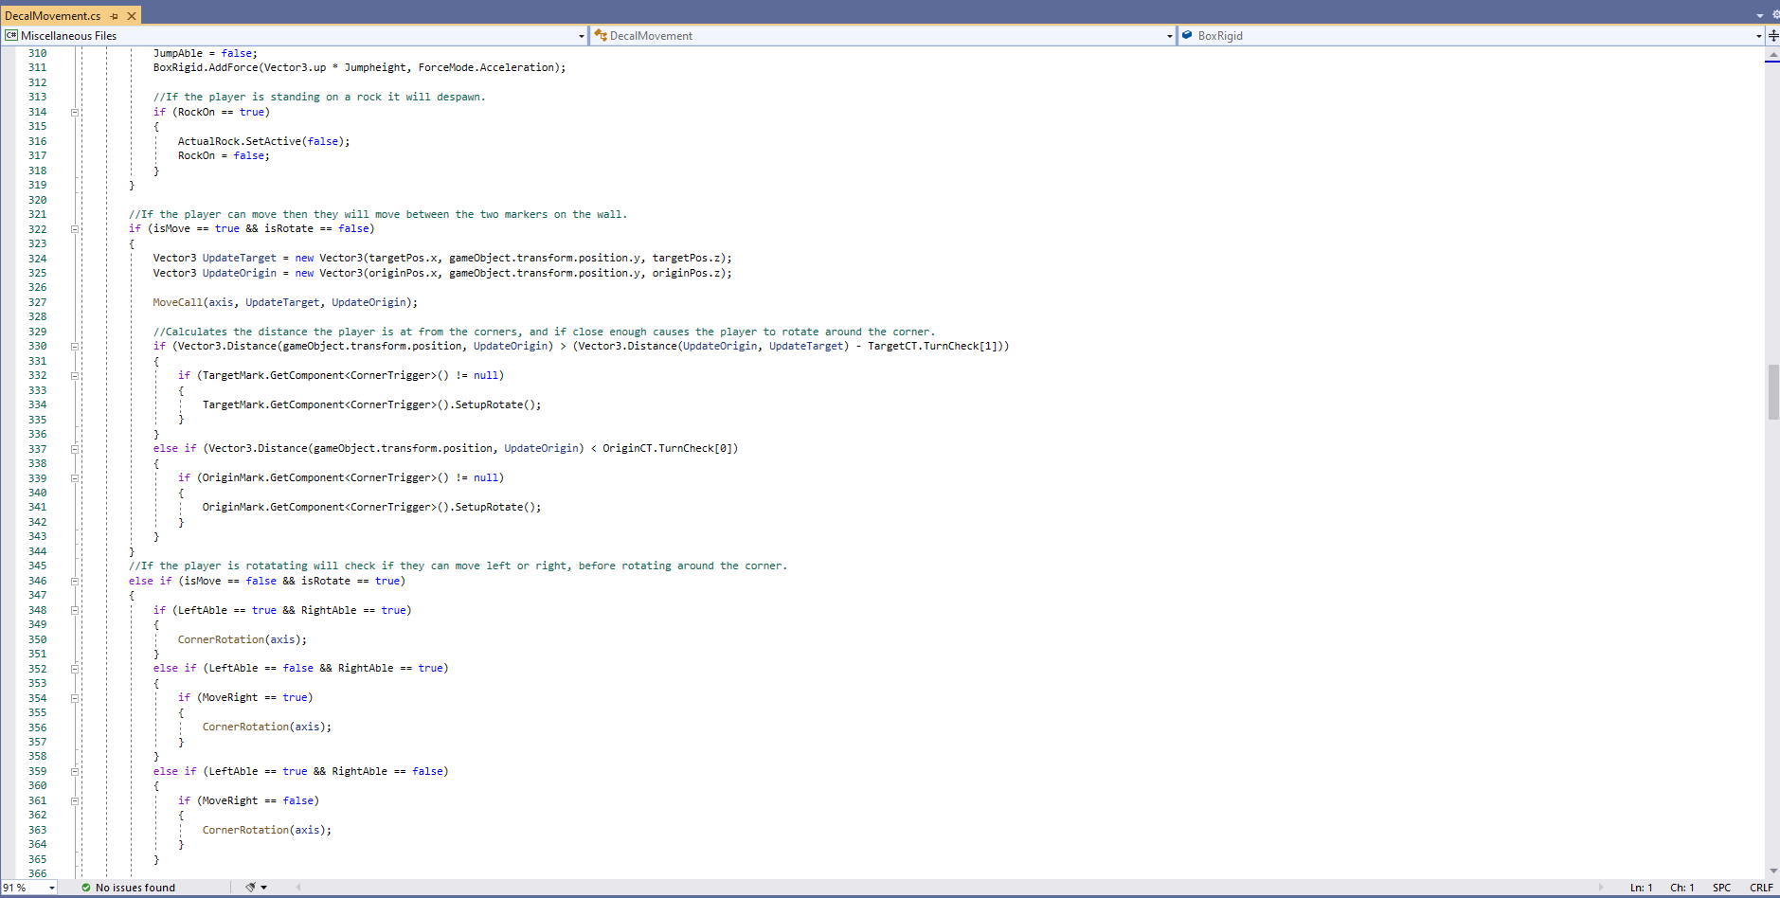Close the DecalMovement.cs tab
This screenshot has width=1780, height=898.
(132, 16)
